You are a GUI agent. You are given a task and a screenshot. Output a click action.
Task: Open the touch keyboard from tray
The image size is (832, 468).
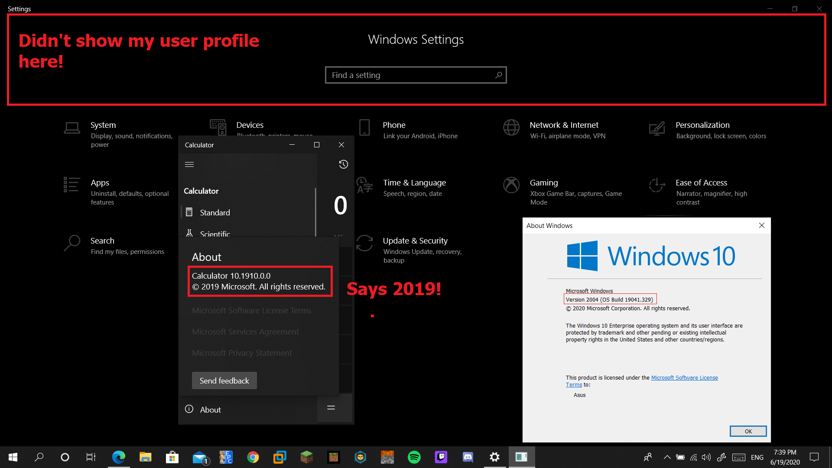(739, 457)
